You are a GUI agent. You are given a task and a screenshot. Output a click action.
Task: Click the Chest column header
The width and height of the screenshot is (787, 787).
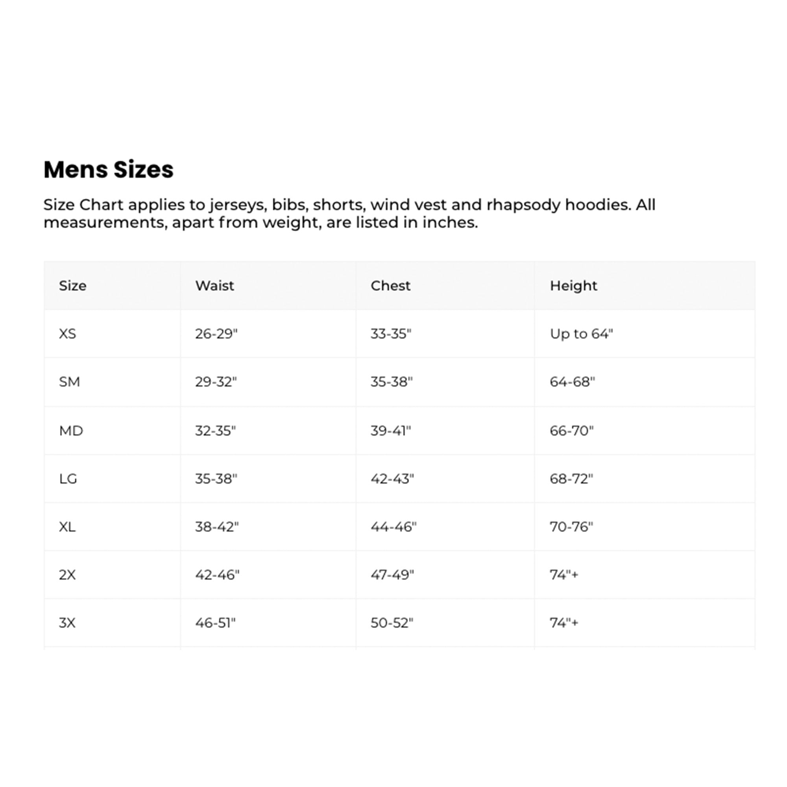(390, 286)
